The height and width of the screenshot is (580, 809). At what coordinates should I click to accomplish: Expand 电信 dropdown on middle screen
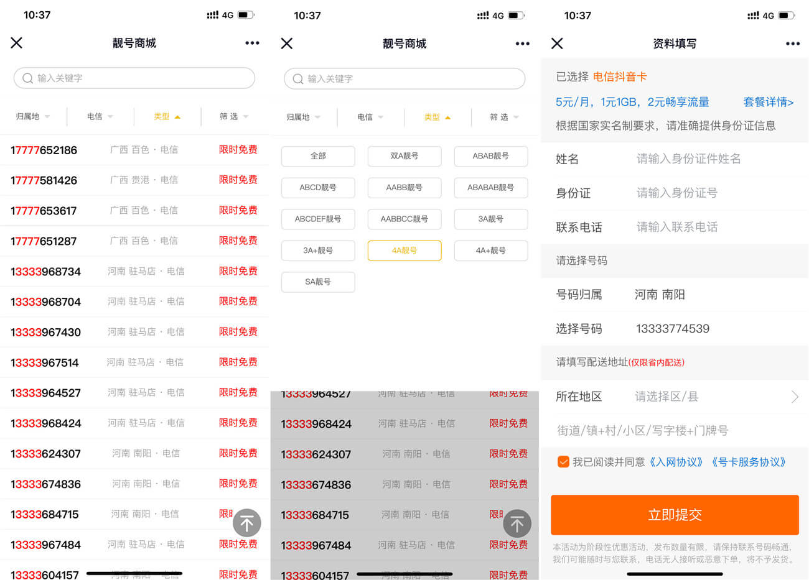[x=370, y=117]
